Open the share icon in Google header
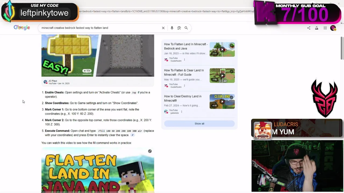Viewport: 344px width, 193px height. (x=309, y=28)
